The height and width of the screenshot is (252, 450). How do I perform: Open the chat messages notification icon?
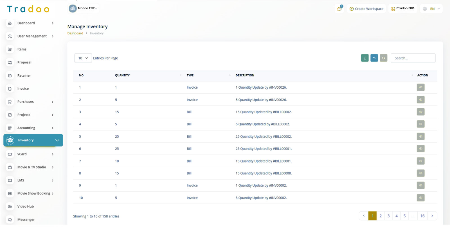click(339, 9)
